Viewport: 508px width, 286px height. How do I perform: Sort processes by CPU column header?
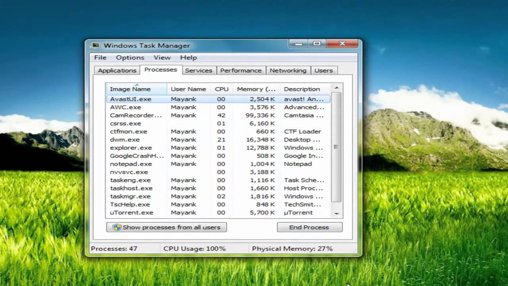(x=221, y=89)
